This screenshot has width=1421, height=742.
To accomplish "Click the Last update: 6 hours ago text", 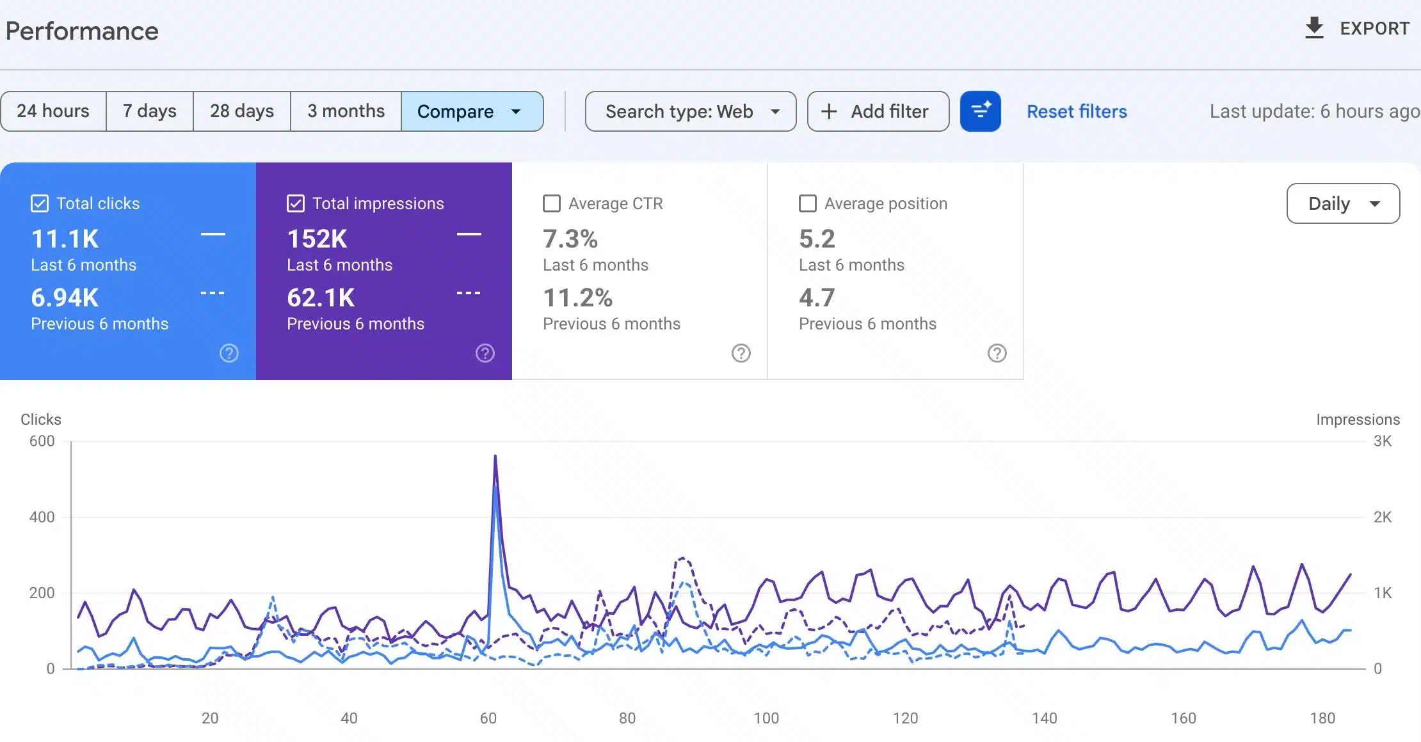I will coord(1315,111).
